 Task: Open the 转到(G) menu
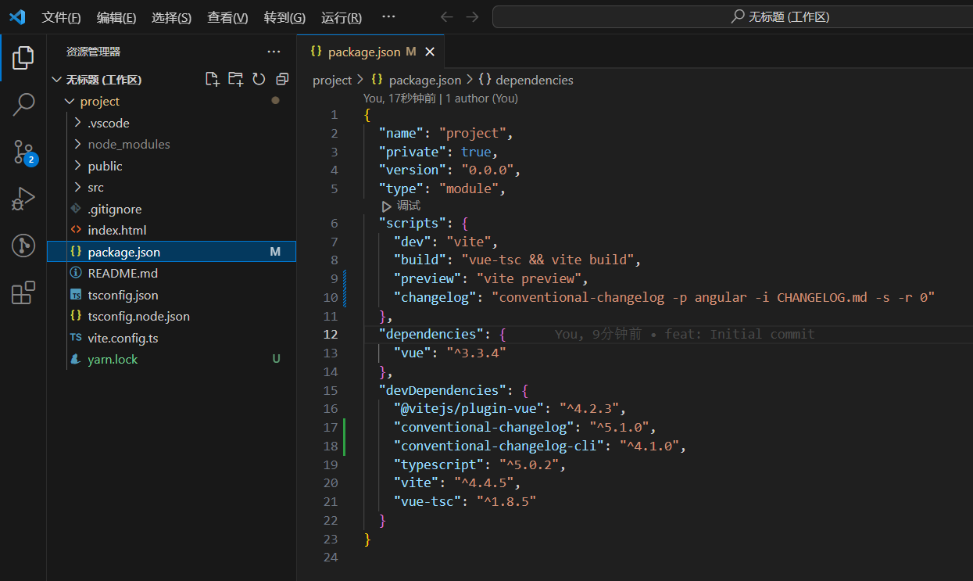point(284,17)
